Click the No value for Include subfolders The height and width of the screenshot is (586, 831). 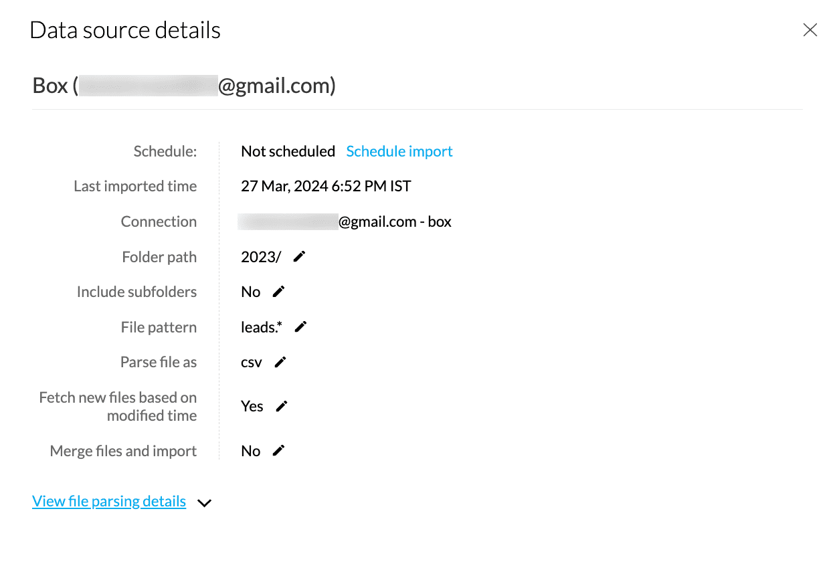pos(250,292)
